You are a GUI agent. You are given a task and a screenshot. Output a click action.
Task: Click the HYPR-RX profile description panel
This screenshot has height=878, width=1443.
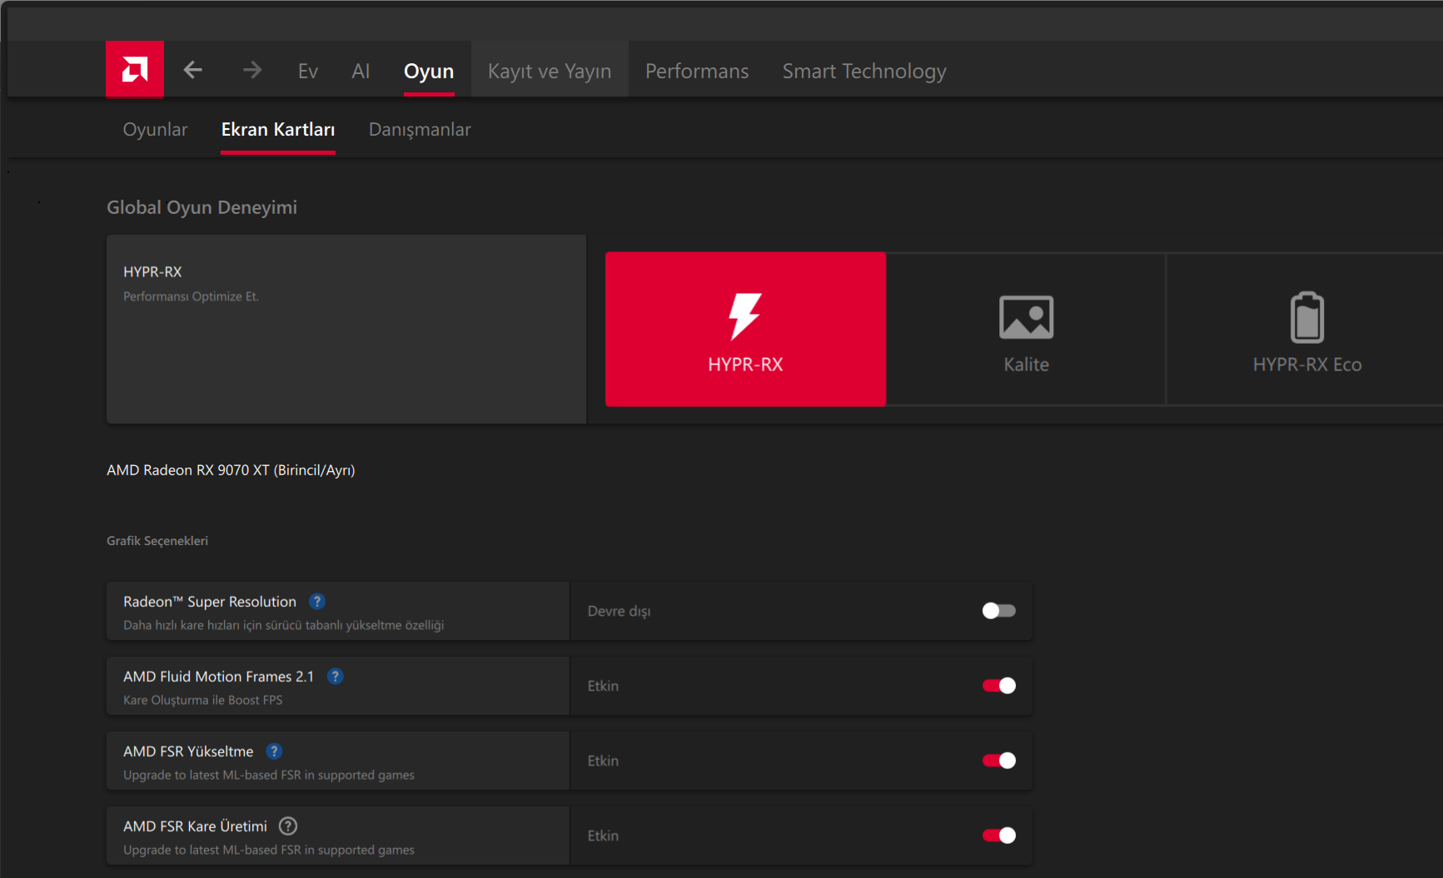[x=346, y=329]
